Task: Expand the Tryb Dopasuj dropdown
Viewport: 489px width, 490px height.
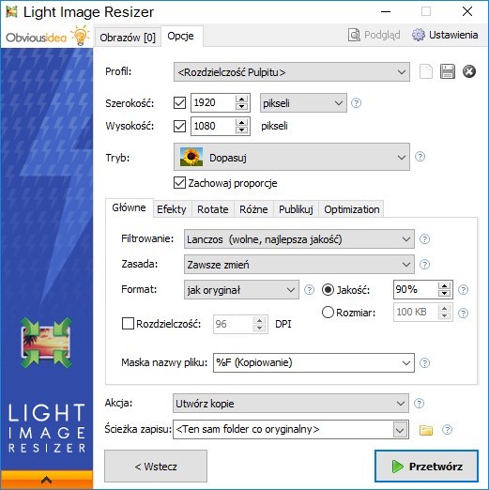Action: (292, 157)
